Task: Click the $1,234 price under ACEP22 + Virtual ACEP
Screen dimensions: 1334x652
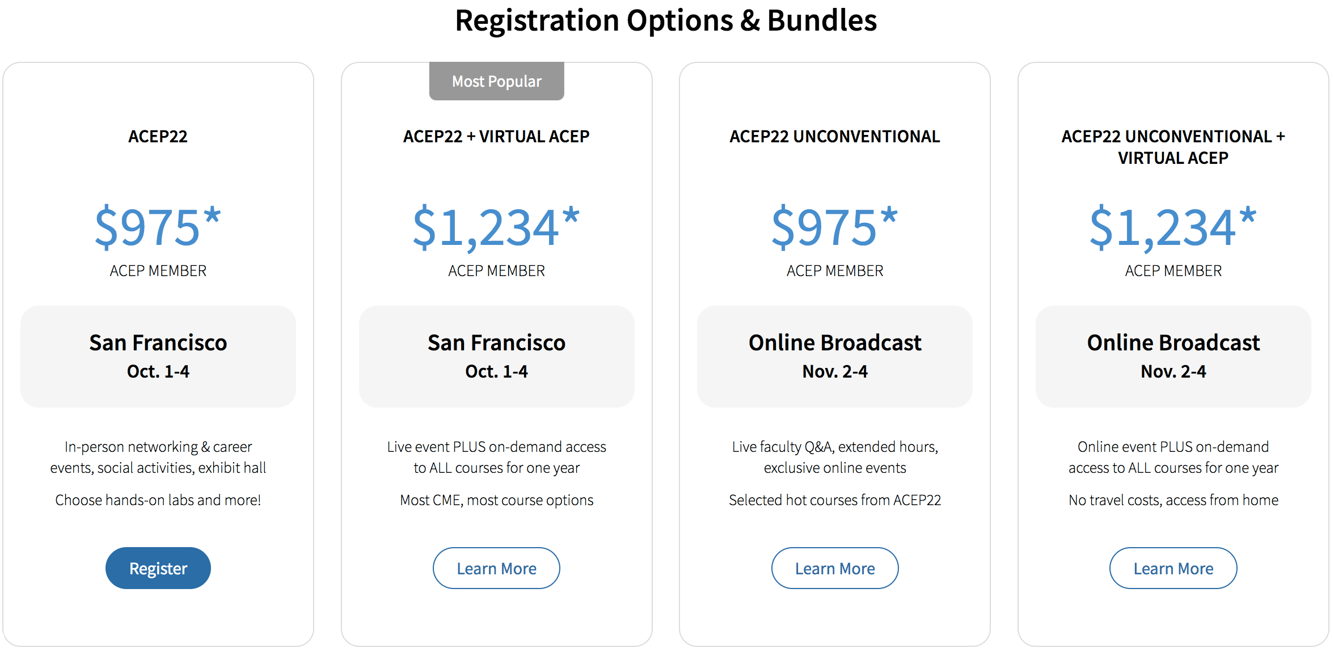Action: coord(496,227)
